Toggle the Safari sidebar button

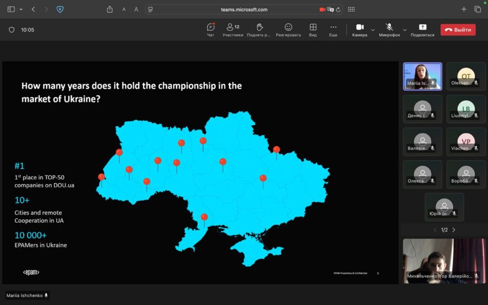click(x=11, y=10)
